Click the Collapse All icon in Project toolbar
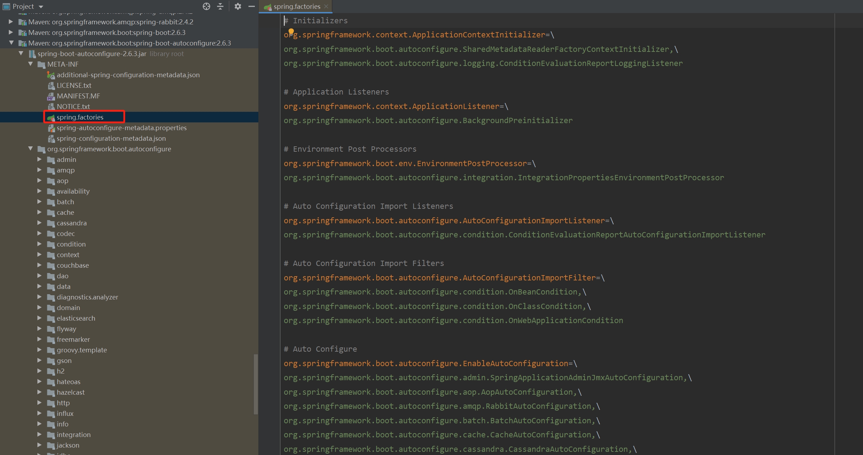Screen dimensions: 863x455 [220, 6]
